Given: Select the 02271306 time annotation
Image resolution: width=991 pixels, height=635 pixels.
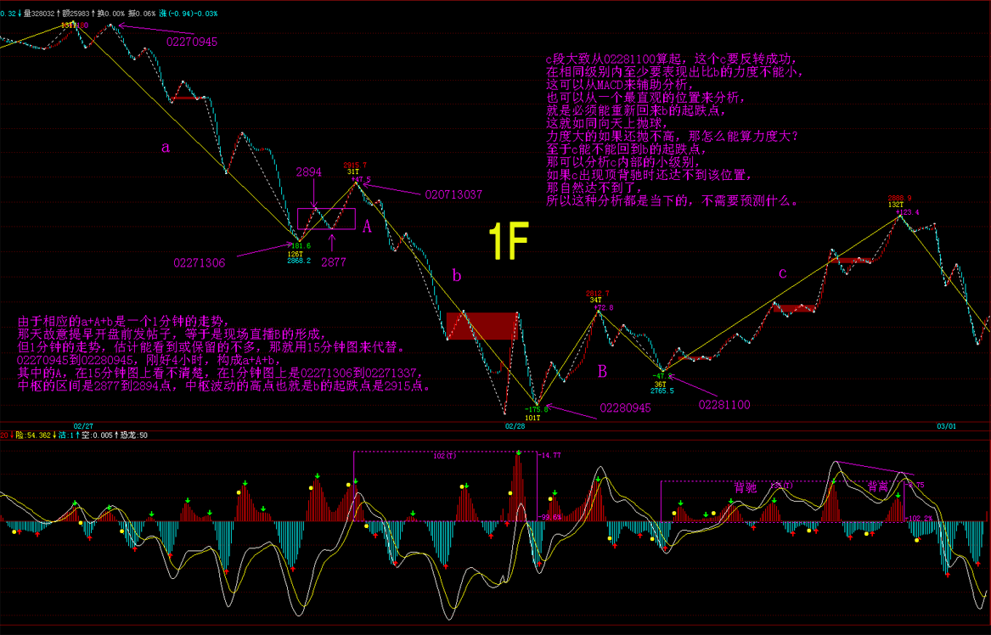Looking at the screenshot, I should click(x=200, y=263).
